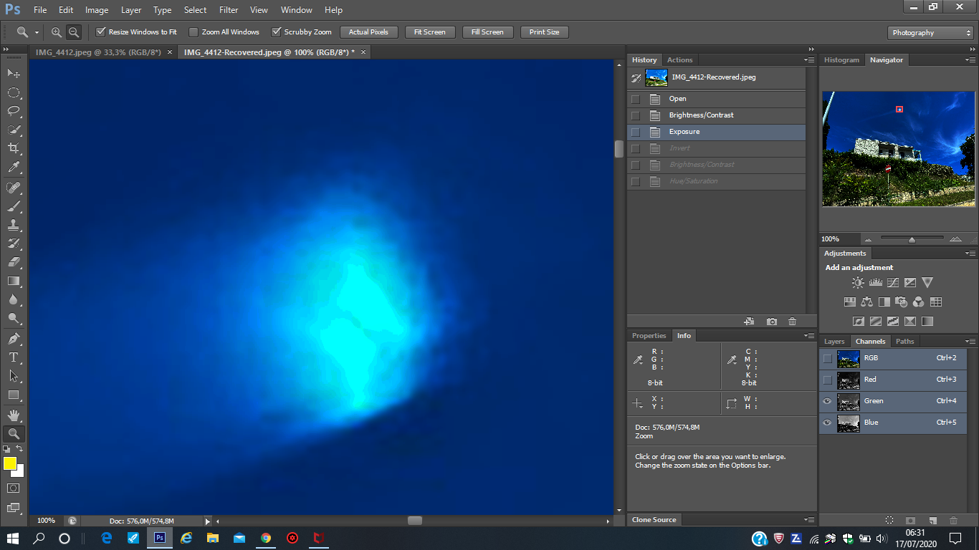Select the Lasso tool
979x550 pixels.
coord(13,111)
